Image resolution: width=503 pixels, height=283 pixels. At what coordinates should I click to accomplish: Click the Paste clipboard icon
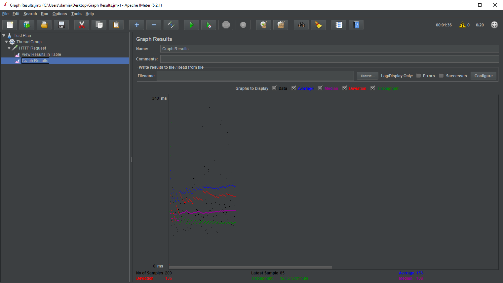point(116,25)
